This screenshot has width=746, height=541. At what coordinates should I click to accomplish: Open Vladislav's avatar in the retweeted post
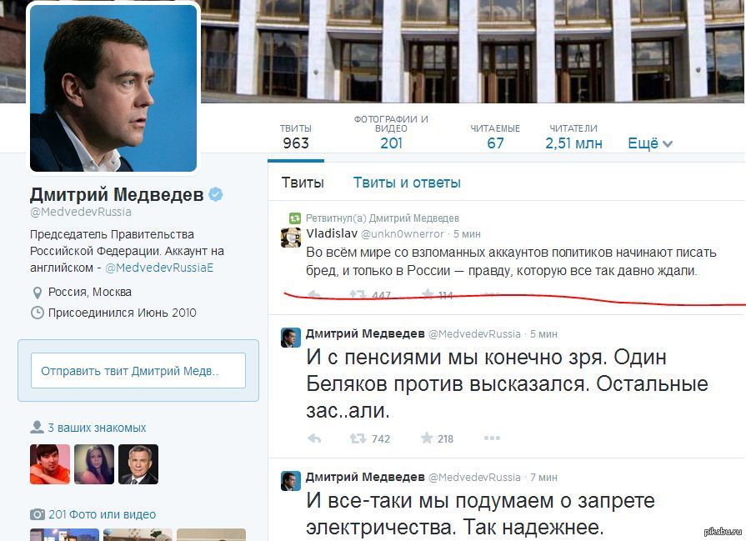pos(291,237)
